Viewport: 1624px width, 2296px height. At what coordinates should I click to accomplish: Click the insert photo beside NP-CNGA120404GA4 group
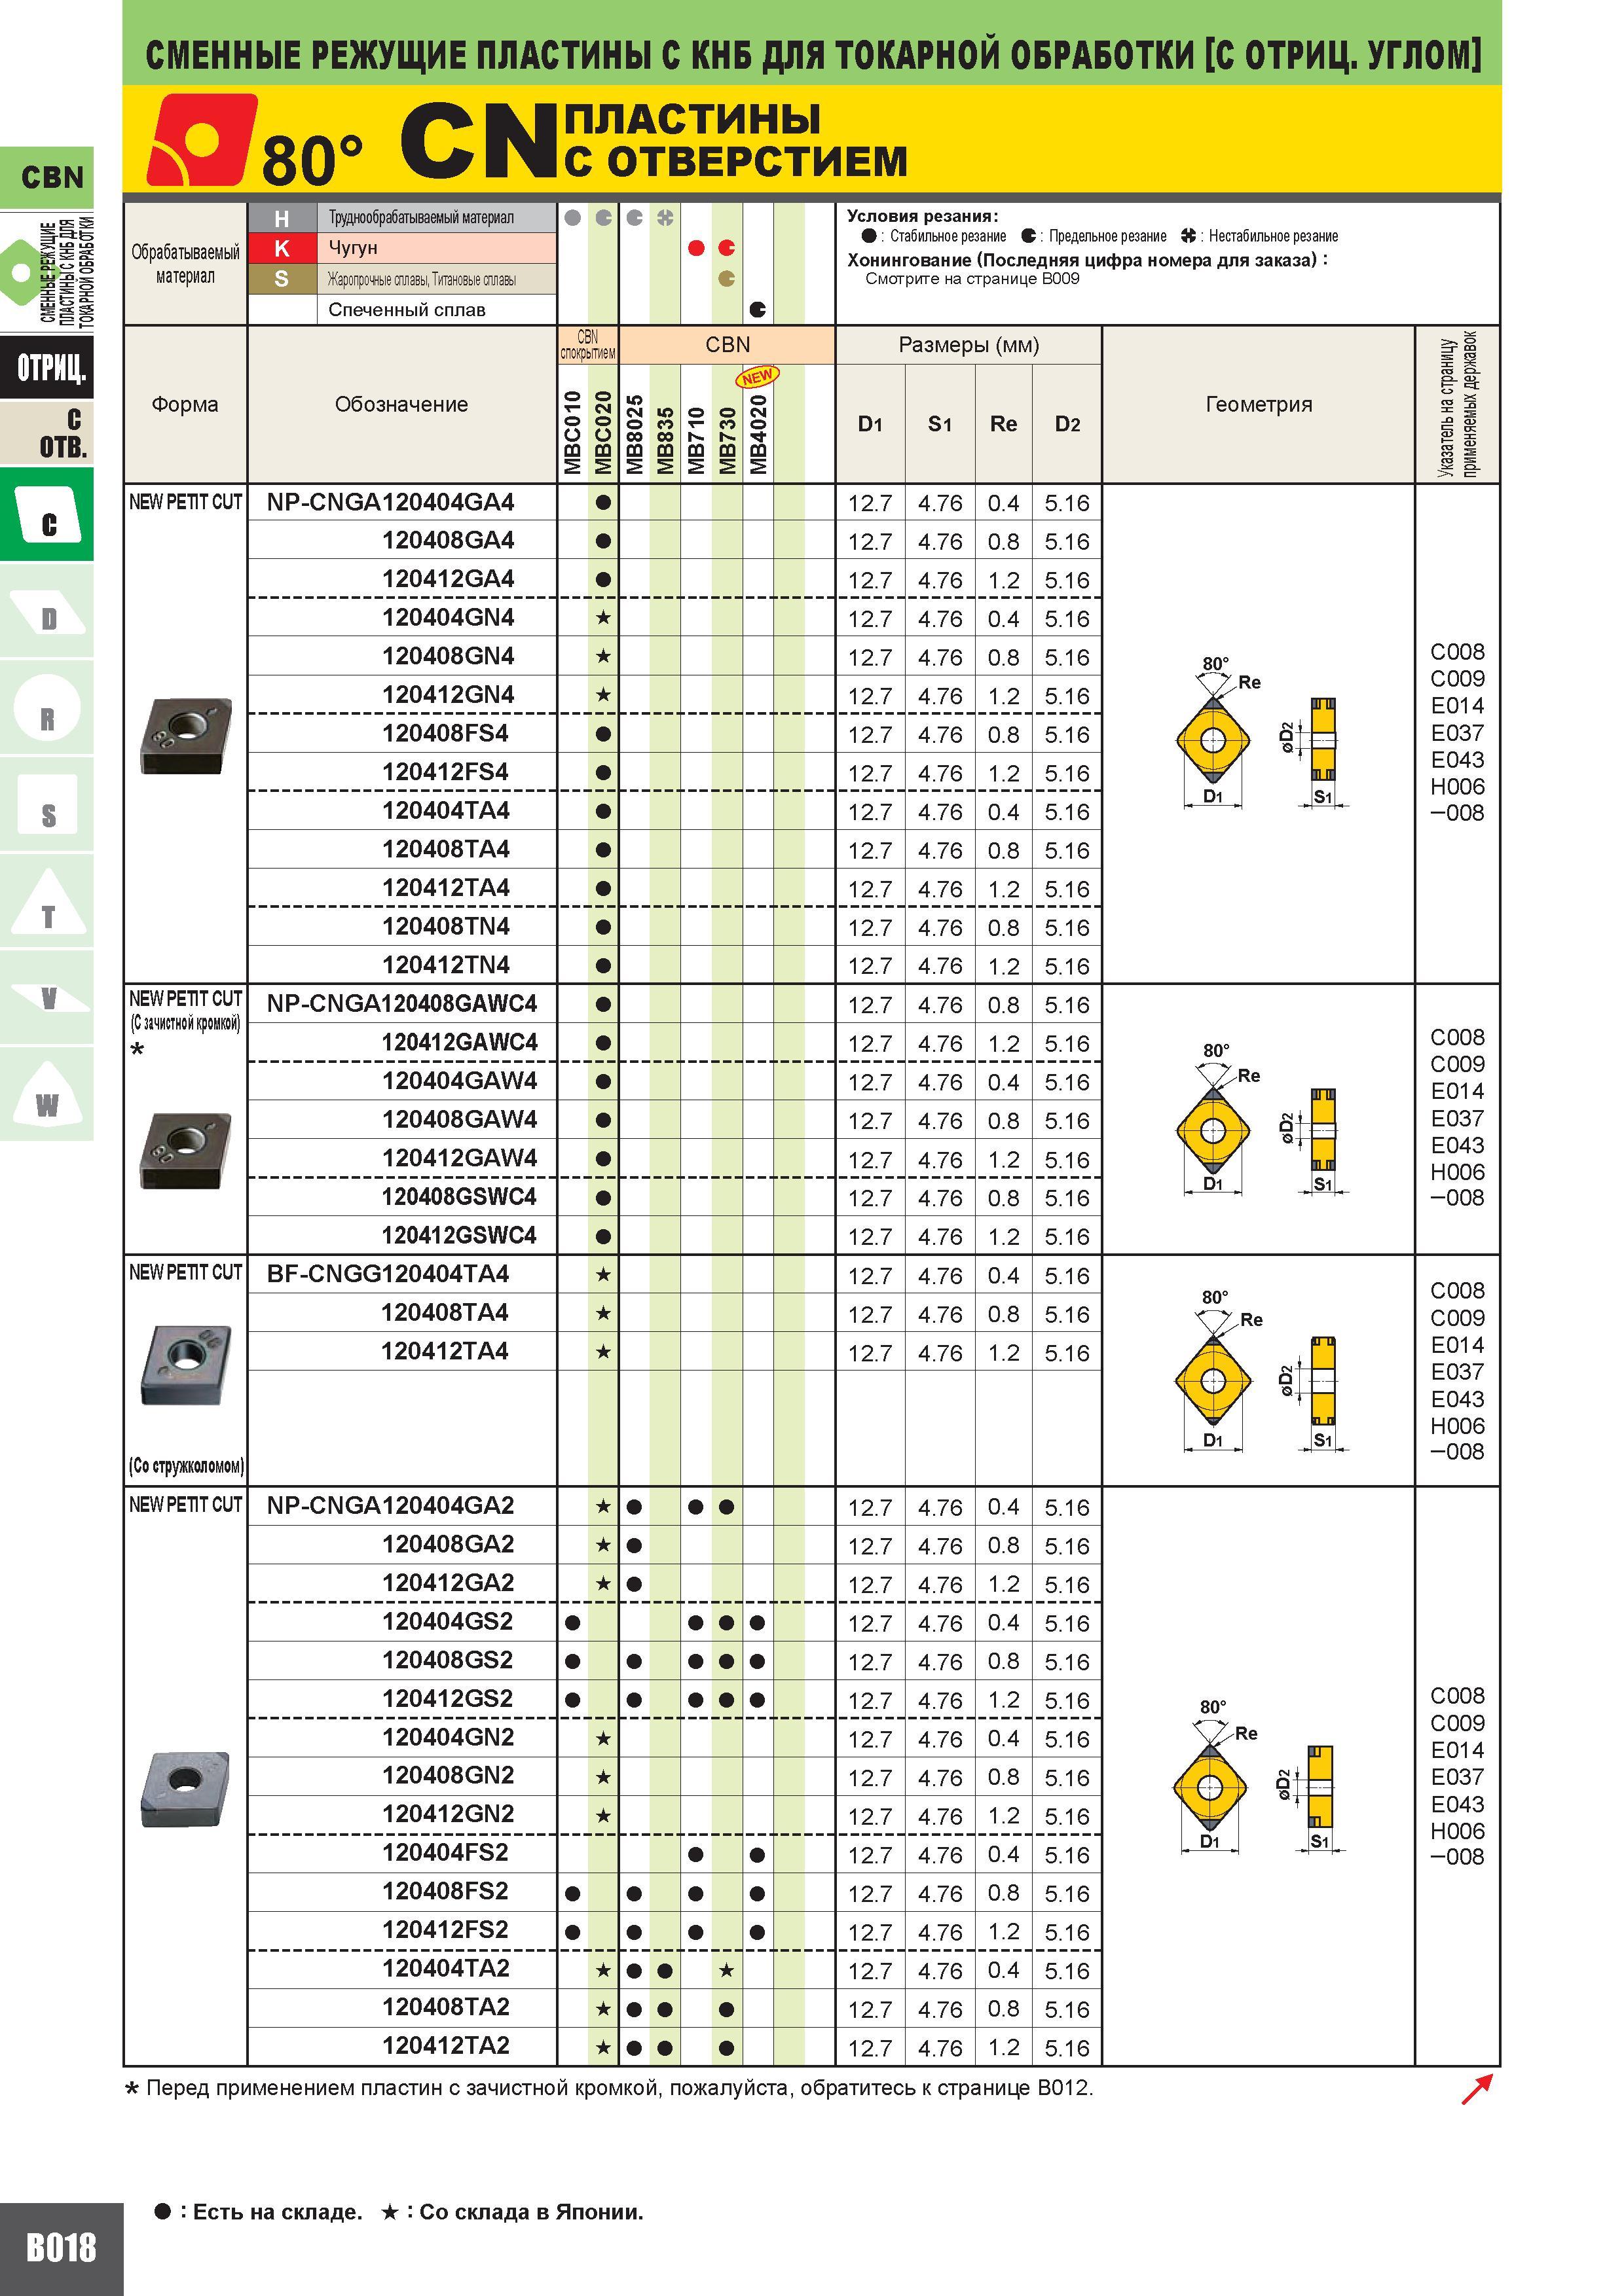point(185,735)
